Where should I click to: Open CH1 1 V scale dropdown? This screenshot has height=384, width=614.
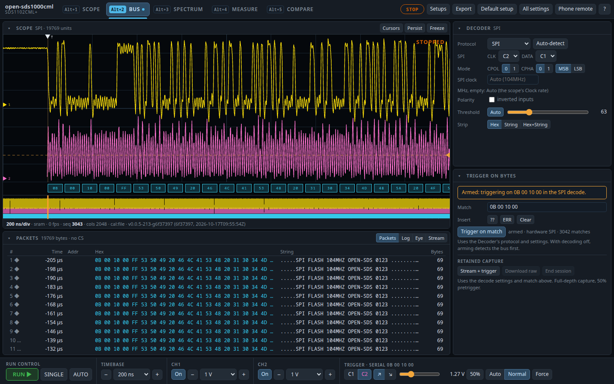click(x=219, y=374)
